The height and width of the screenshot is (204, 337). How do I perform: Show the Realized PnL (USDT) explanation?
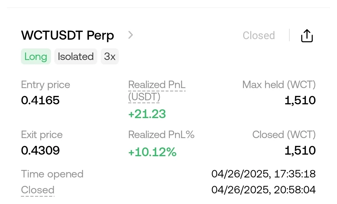157,91
